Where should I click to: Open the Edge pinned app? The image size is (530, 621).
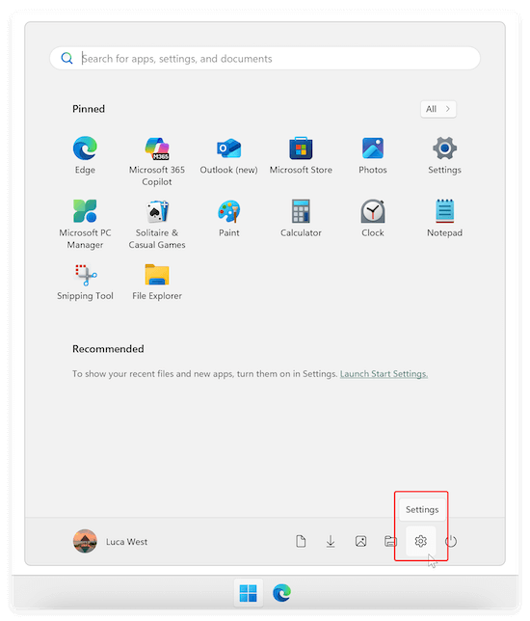click(85, 155)
